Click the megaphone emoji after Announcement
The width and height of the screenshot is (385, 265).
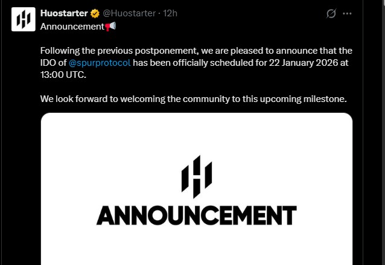click(x=110, y=27)
